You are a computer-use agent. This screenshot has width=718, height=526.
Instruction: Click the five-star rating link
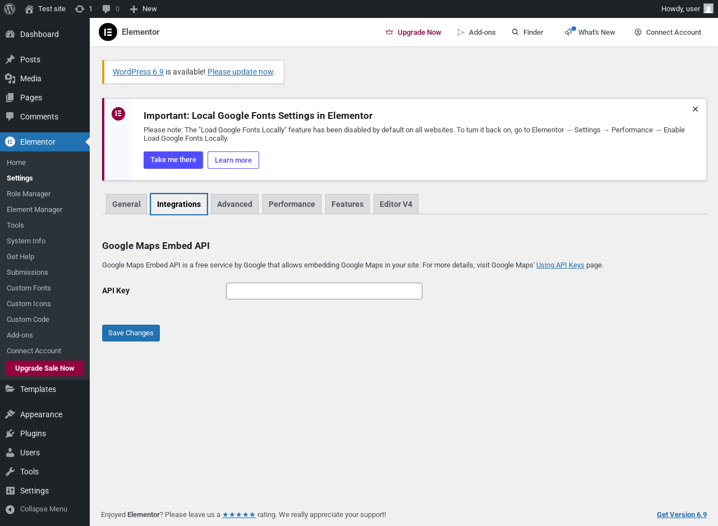239,515
